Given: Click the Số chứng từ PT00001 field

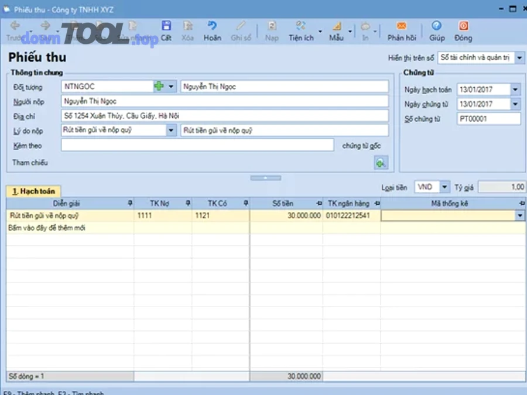Looking at the screenshot, I should click(488, 119).
